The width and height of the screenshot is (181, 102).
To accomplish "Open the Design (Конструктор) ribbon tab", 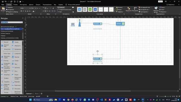I will click(23, 5).
